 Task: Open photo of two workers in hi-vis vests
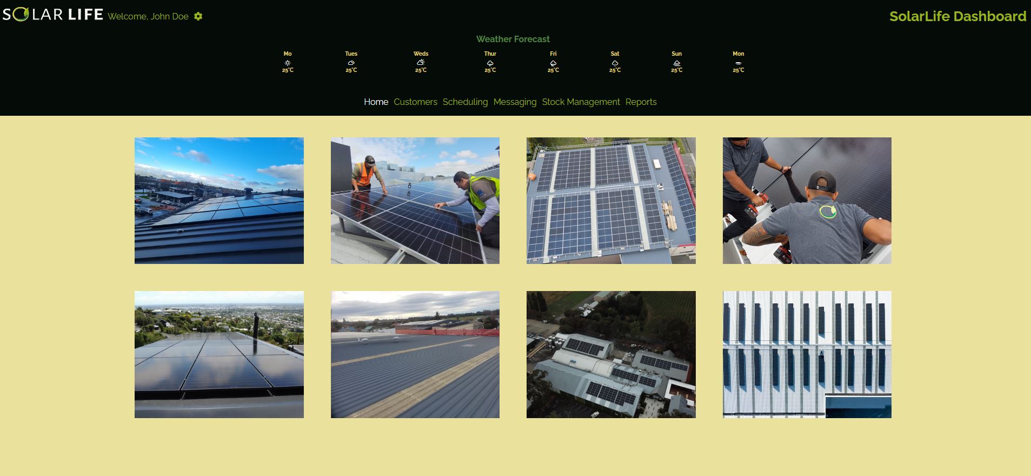click(x=415, y=201)
